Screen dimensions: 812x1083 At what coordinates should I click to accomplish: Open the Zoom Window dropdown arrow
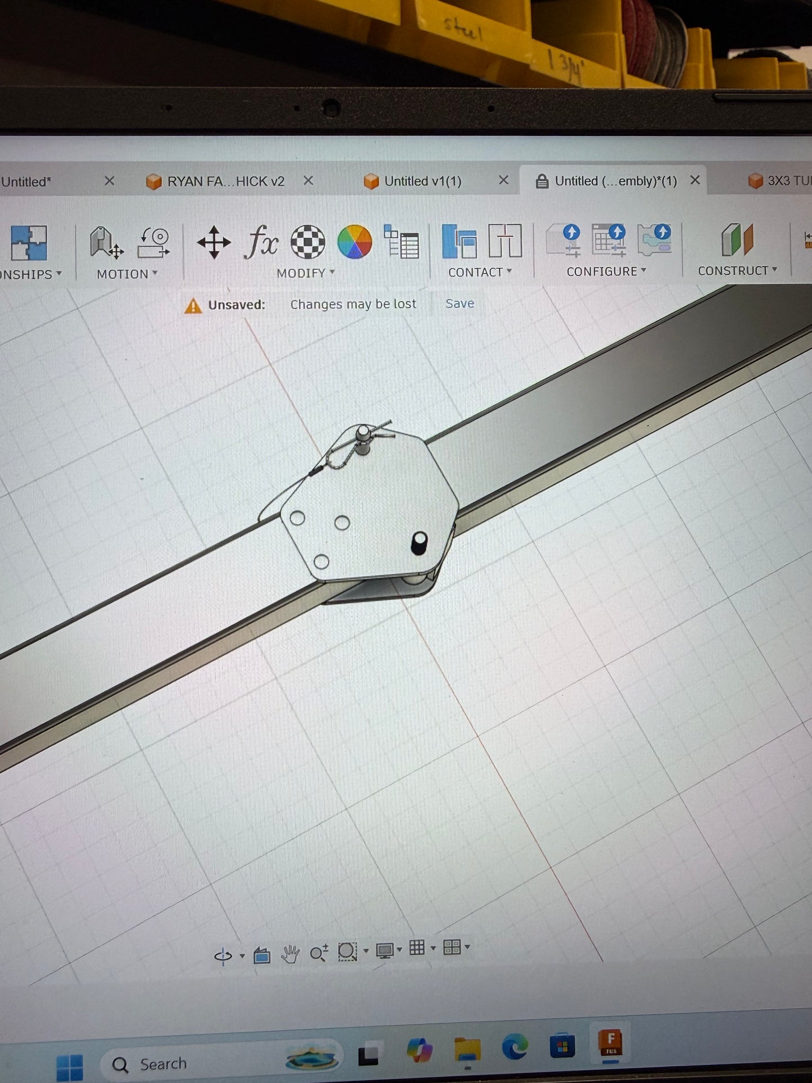coord(366,951)
